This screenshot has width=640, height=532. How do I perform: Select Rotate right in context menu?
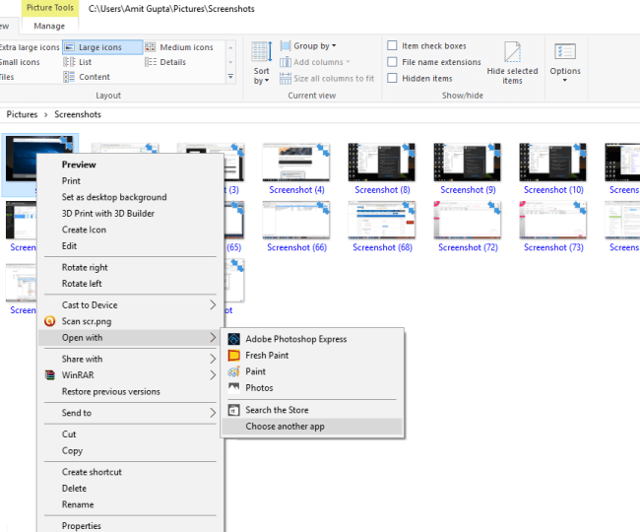[85, 267]
